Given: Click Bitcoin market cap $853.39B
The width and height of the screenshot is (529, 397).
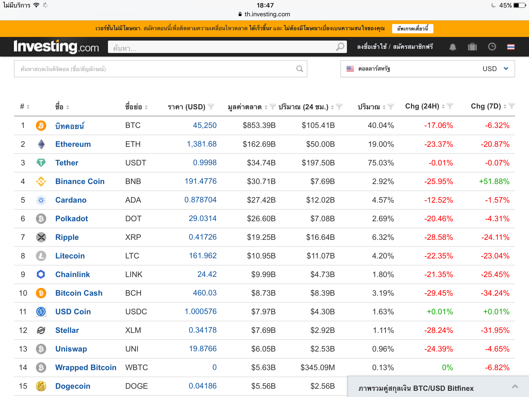Looking at the screenshot, I should (x=259, y=125).
